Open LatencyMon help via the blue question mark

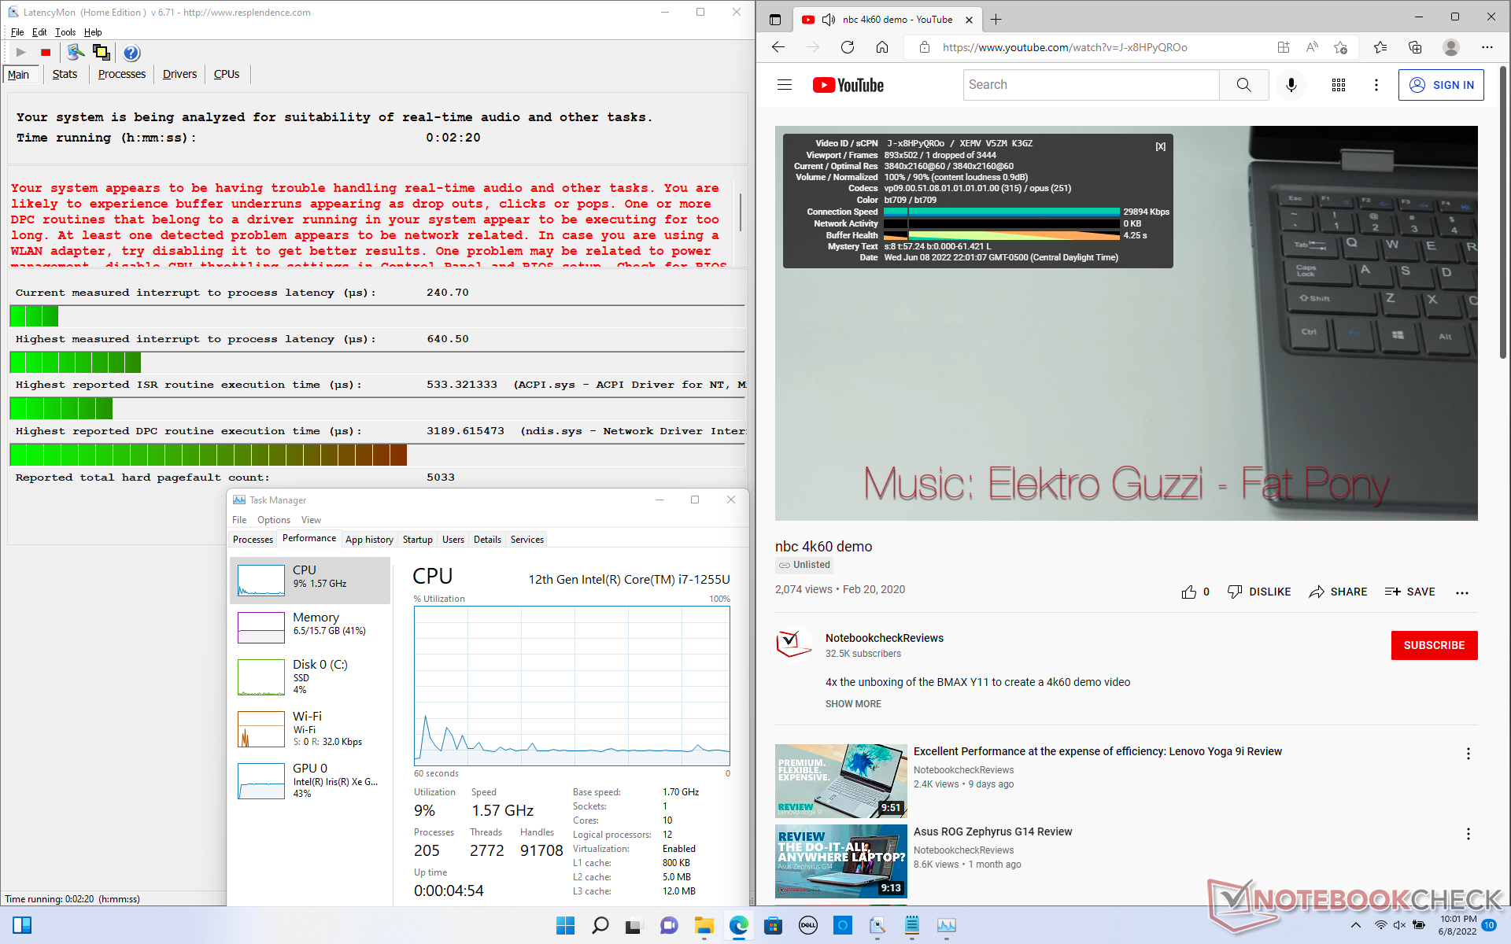pos(131,53)
